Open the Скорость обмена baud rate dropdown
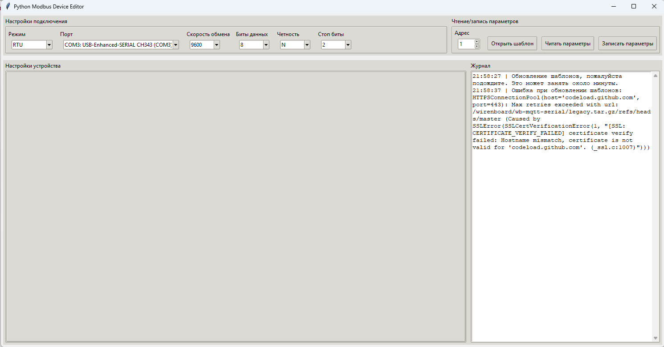Screen dimensions: 664x347 pos(216,44)
